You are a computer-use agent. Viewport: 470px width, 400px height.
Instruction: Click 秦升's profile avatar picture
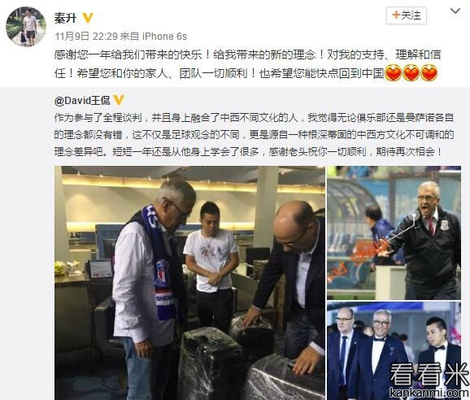pos(26,26)
